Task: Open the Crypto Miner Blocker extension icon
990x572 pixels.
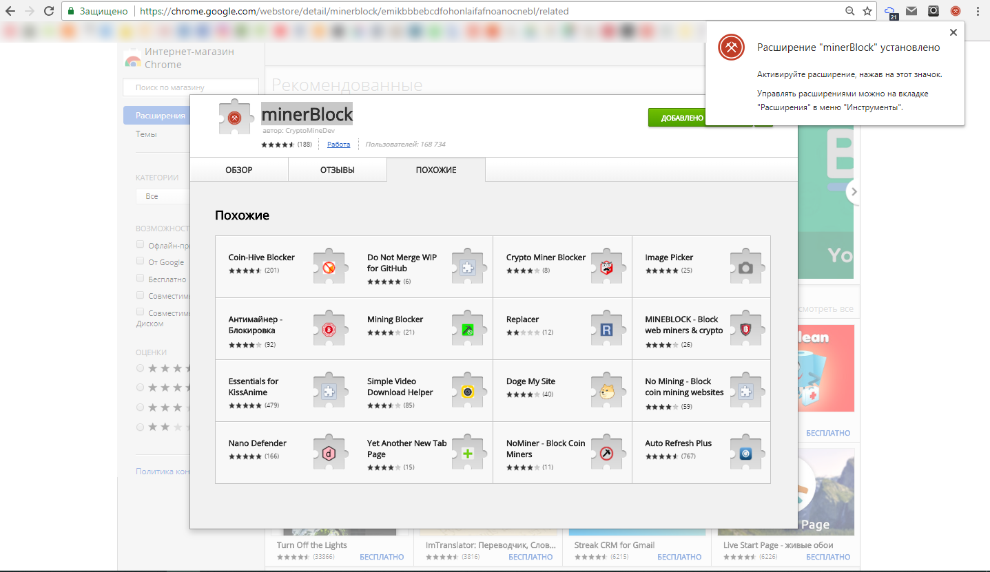Action: click(607, 267)
